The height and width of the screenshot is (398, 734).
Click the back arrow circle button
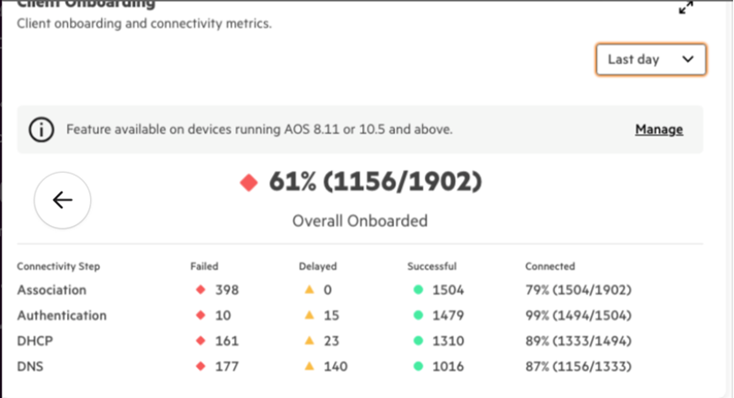coord(63,200)
